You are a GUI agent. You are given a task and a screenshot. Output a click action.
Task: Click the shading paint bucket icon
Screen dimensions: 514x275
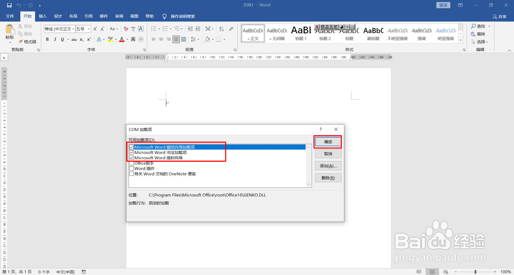[207, 39]
